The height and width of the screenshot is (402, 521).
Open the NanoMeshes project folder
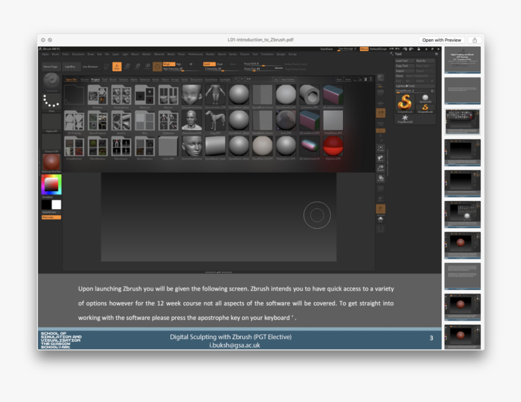pos(145,147)
